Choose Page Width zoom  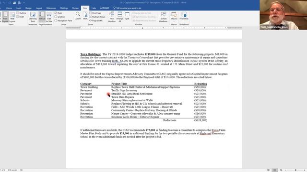pyautogui.click(x=96, y=21)
